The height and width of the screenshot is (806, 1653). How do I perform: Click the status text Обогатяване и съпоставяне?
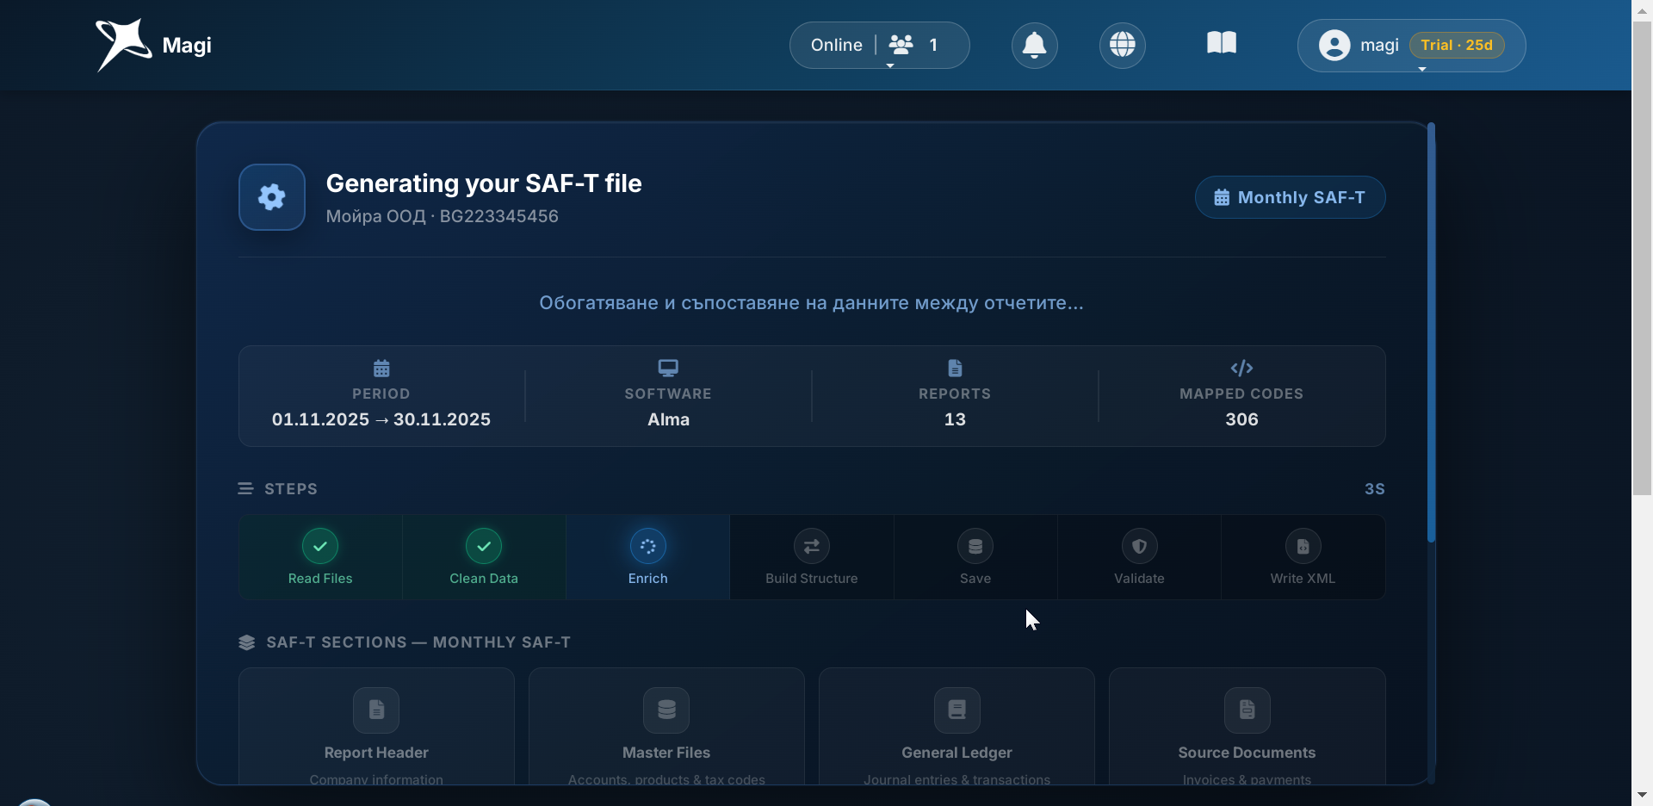811,303
